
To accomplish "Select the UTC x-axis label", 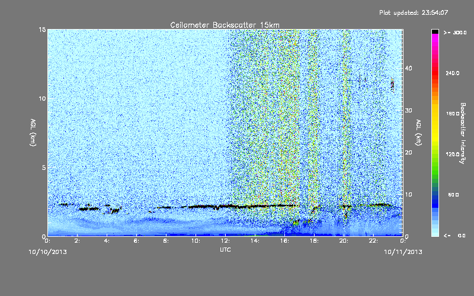I will [x=225, y=250].
